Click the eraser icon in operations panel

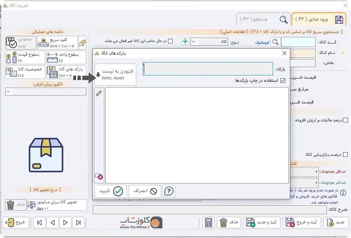point(83,43)
